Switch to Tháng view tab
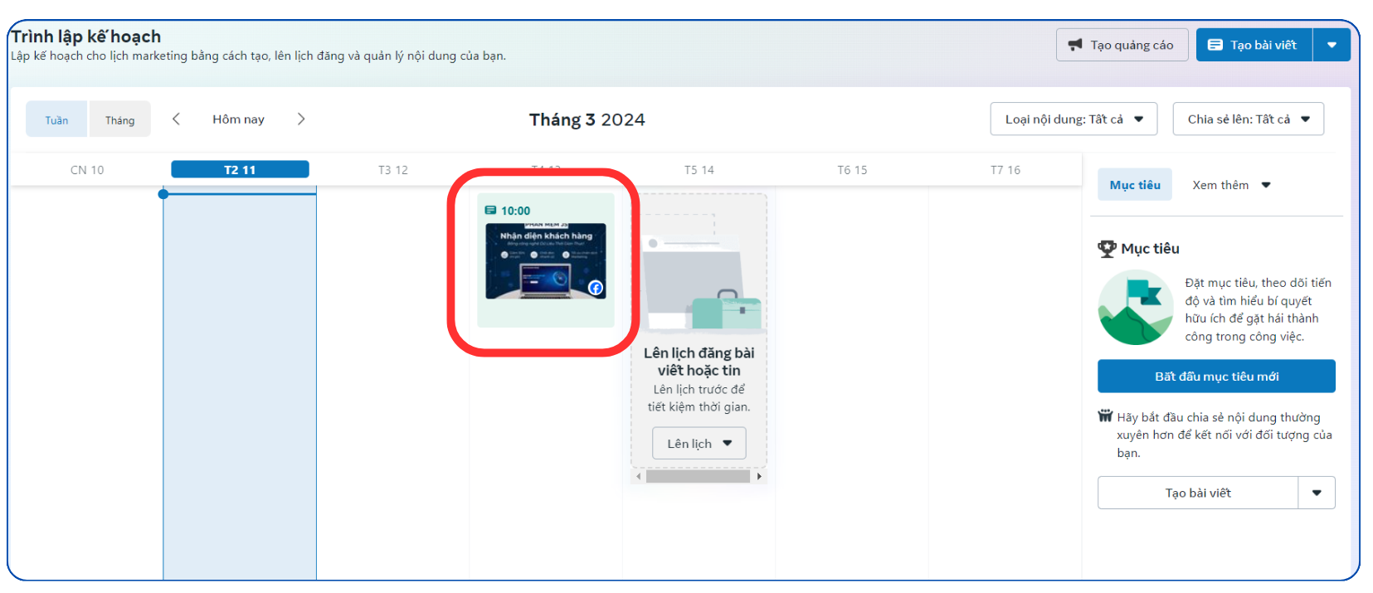 point(119,119)
